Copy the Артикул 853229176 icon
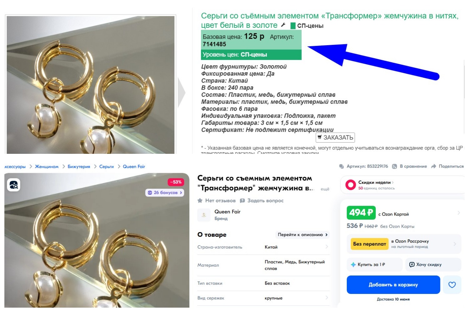469x312 pixels. 341,166
